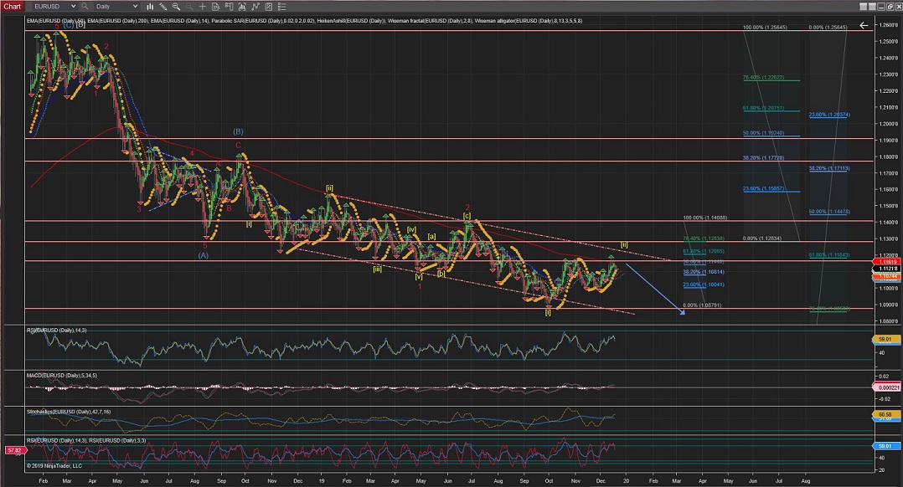Open the data box icon
903x487 pixels.
(215, 6)
